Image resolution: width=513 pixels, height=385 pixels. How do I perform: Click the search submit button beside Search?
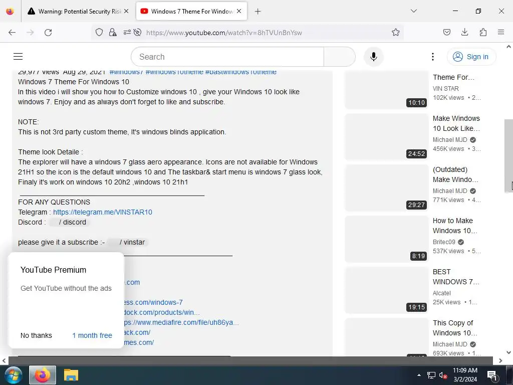click(339, 57)
